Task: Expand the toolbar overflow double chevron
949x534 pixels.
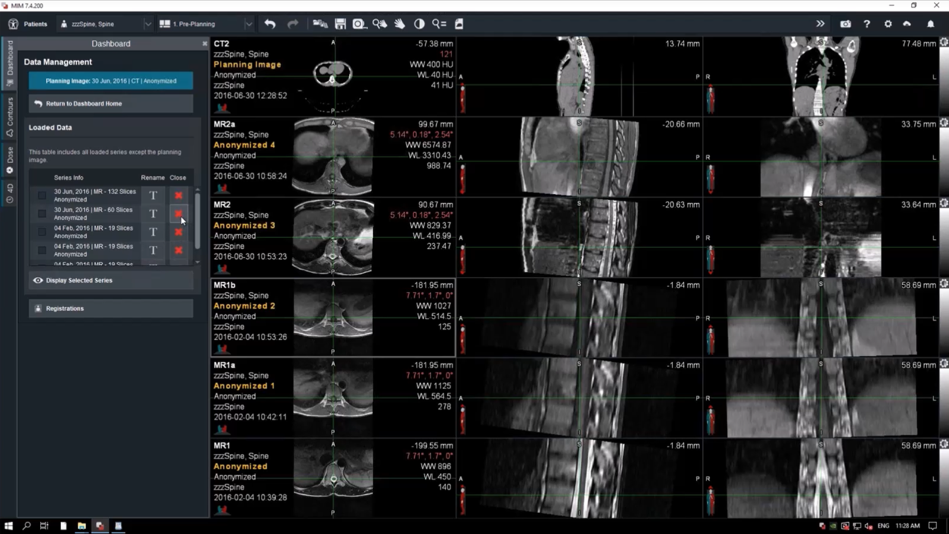Action: [x=820, y=24]
